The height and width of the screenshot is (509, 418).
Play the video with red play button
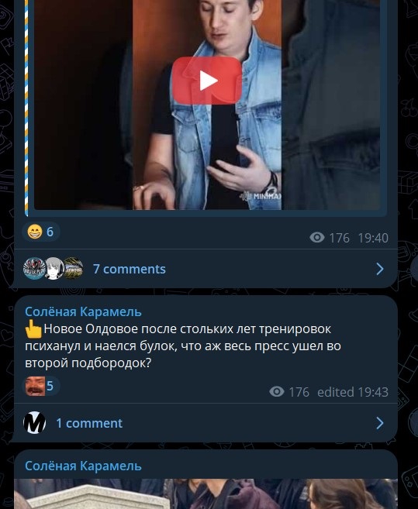click(207, 81)
